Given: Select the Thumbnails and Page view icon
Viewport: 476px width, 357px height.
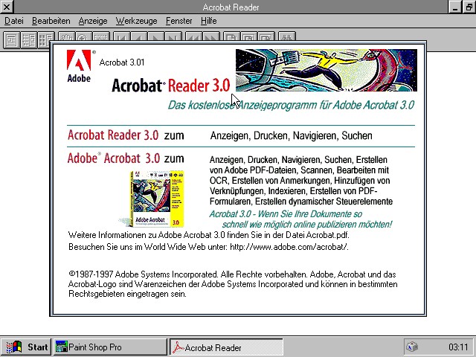Looking at the screenshot, I should [x=45, y=40].
